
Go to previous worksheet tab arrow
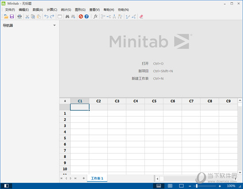66,178
